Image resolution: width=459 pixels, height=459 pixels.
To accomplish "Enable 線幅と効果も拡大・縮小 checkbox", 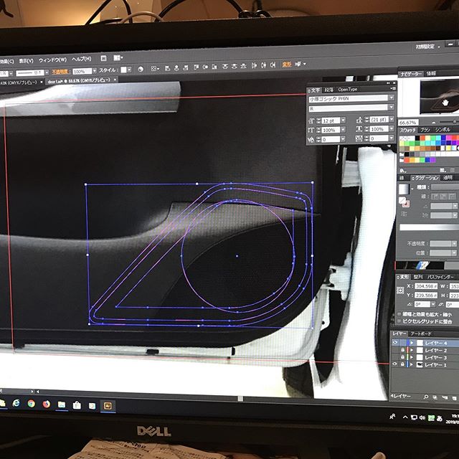I will (x=399, y=314).
